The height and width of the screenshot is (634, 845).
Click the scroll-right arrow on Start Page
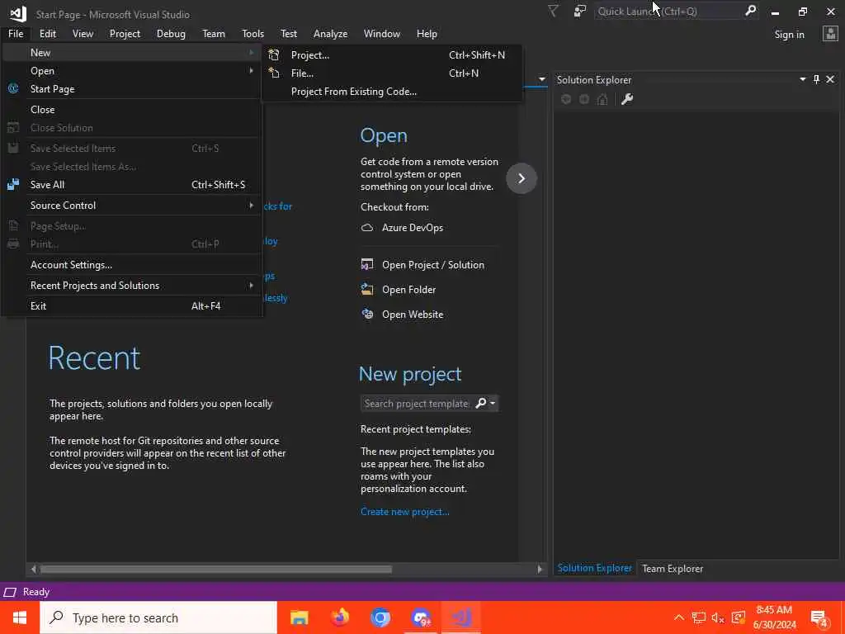(540, 569)
